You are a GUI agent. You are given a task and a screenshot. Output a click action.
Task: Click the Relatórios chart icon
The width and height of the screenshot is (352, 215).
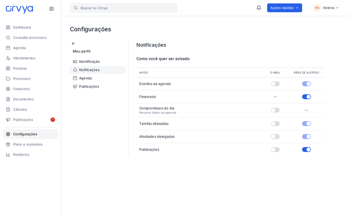(x=8, y=154)
